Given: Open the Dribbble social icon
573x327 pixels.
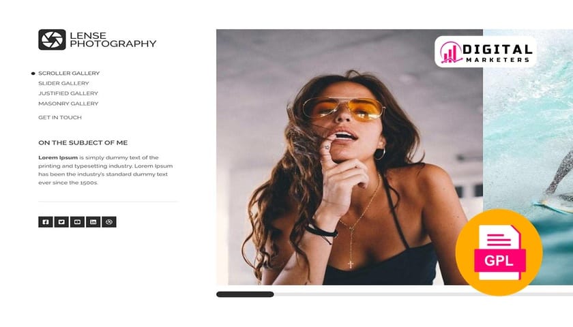Looking at the screenshot, I should pos(109,222).
